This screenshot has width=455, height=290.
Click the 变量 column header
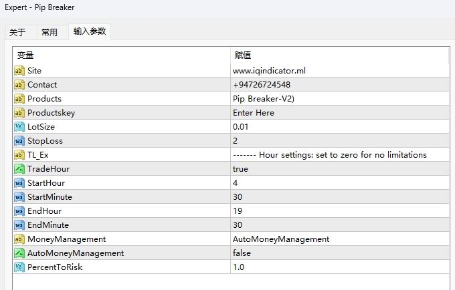[25, 55]
